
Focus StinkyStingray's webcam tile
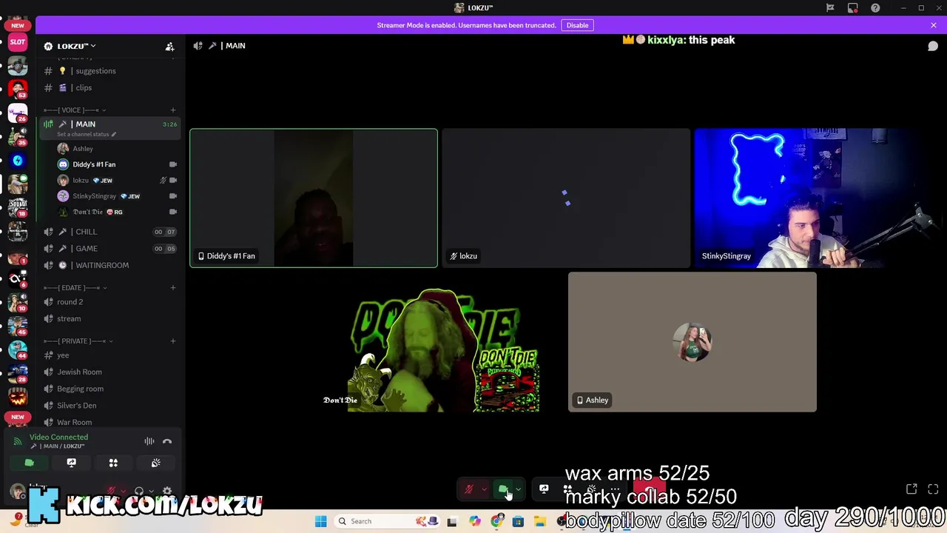818,198
